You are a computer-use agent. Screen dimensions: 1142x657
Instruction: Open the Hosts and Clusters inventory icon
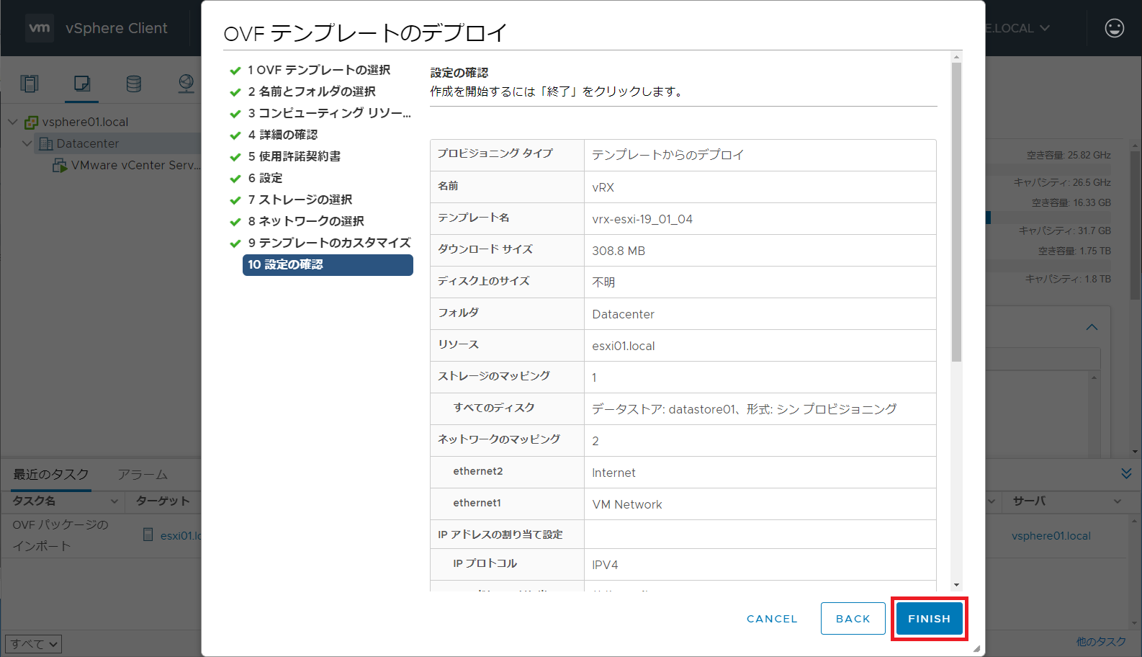[x=30, y=84]
